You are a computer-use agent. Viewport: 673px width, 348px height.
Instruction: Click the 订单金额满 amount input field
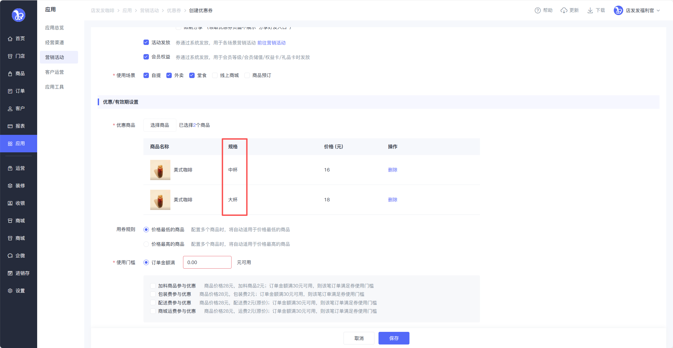pos(207,262)
